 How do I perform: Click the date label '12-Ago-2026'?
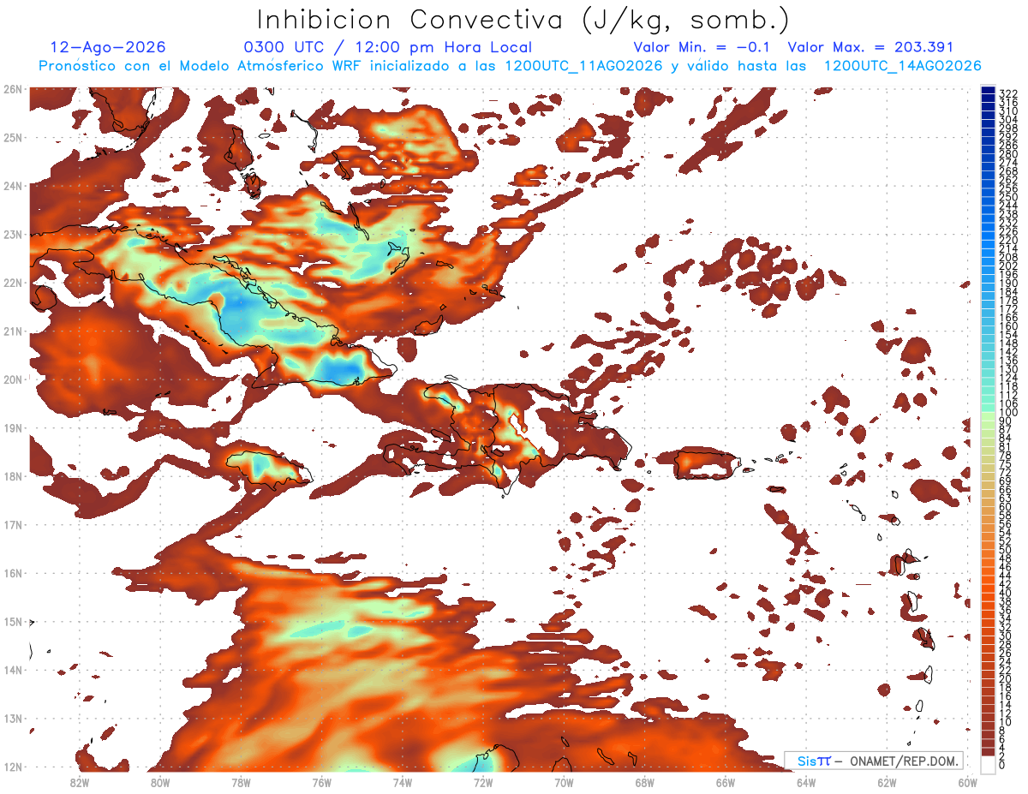(108, 47)
